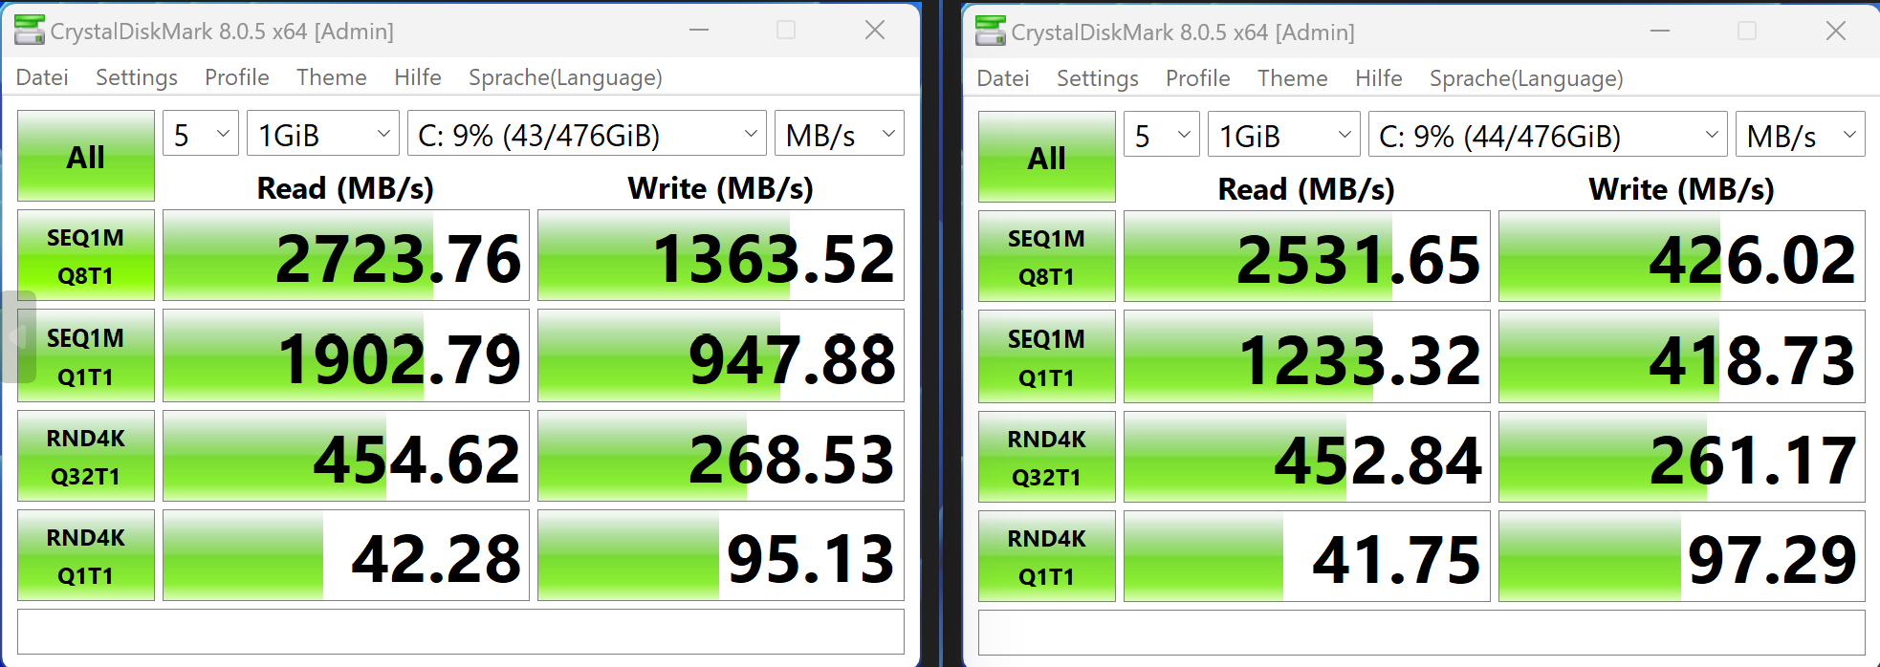Start SEQ1M Q8T1 test in left window
Image resolution: width=1880 pixels, height=667 pixels.
[x=86, y=256]
